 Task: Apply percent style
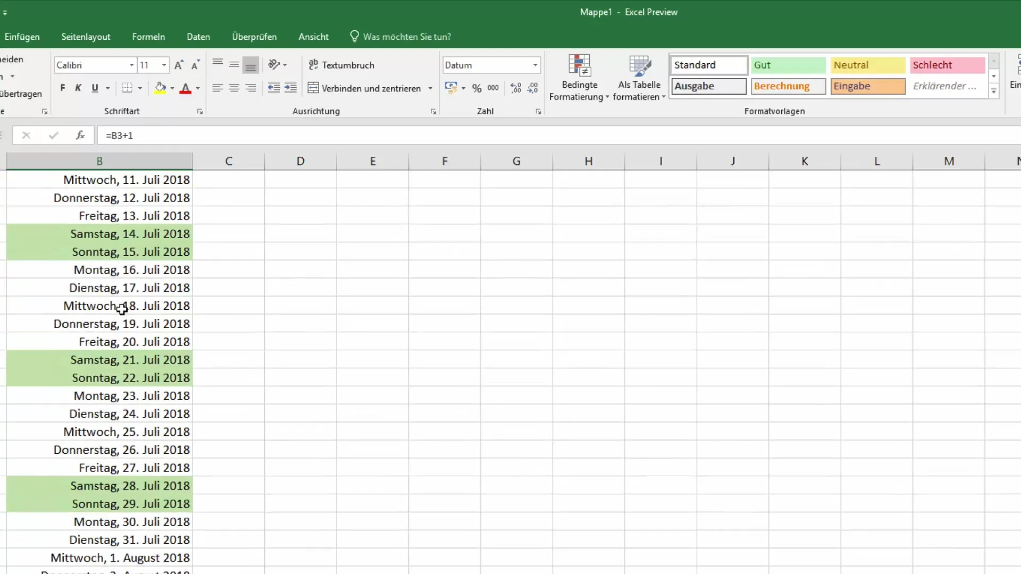(x=477, y=88)
